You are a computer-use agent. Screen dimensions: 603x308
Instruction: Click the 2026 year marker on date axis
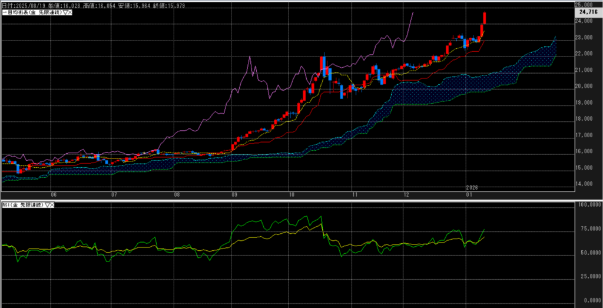click(472, 188)
